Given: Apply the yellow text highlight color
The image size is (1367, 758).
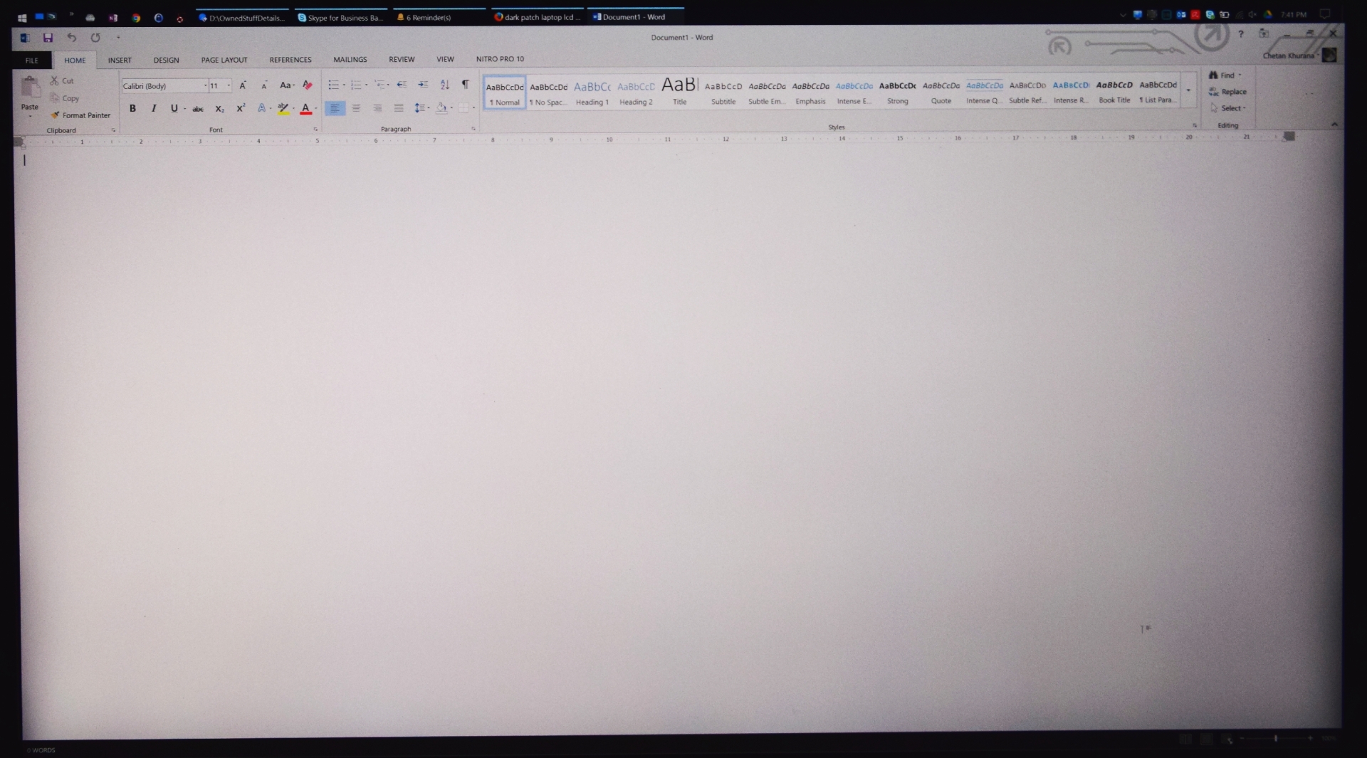Looking at the screenshot, I should [x=283, y=109].
